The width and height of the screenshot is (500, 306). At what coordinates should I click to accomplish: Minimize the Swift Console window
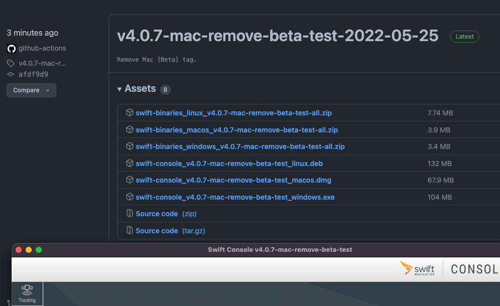(x=29, y=250)
